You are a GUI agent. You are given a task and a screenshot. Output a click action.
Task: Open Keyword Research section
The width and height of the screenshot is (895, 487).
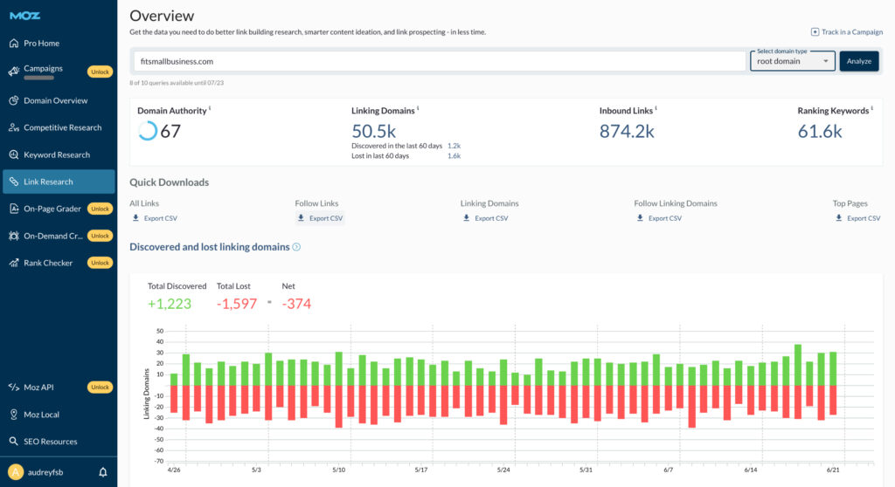pos(57,155)
